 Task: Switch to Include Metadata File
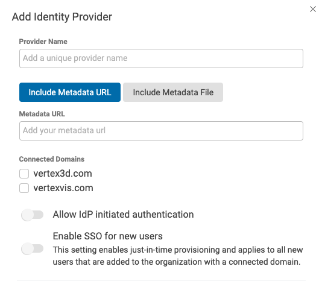pyautogui.click(x=173, y=92)
